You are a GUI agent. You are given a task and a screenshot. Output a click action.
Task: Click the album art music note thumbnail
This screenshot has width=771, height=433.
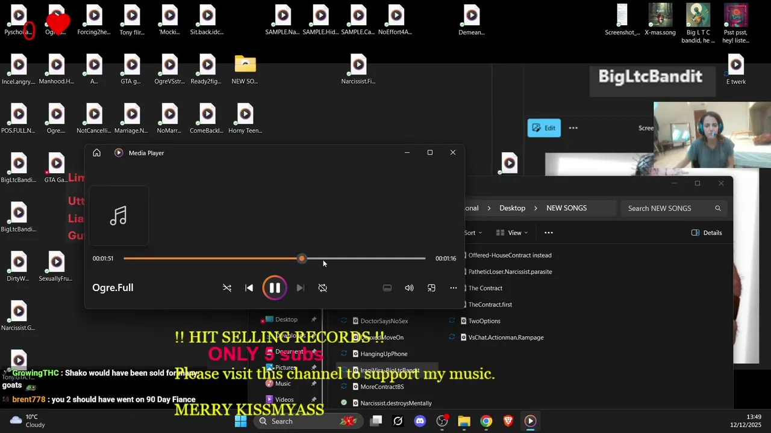pyautogui.click(x=119, y=216)
